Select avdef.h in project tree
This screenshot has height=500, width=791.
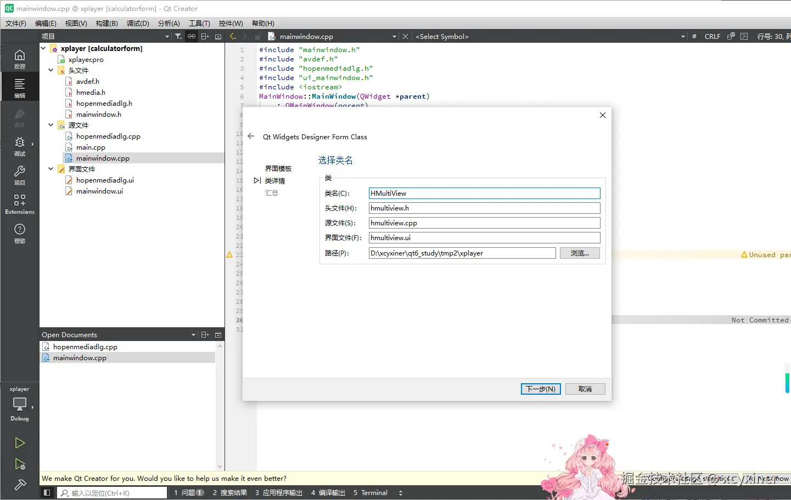click(x=88, y=81)
